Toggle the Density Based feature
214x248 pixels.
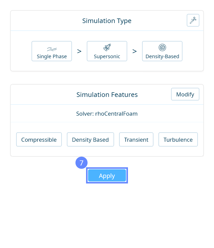click(x=90, y=139)
